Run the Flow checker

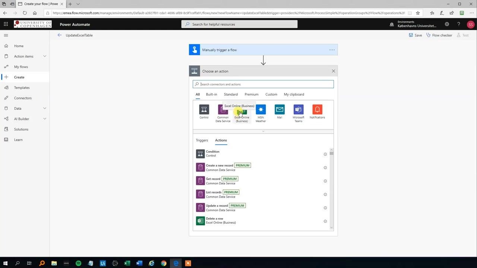439,35
